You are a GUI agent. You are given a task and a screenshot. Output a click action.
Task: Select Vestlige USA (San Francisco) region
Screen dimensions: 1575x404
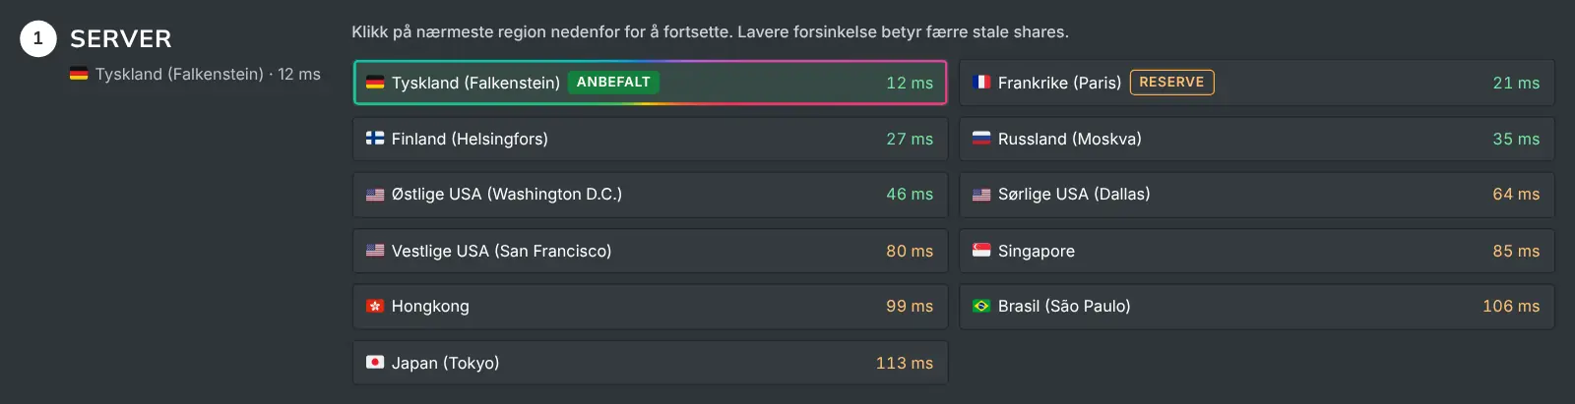651,251
